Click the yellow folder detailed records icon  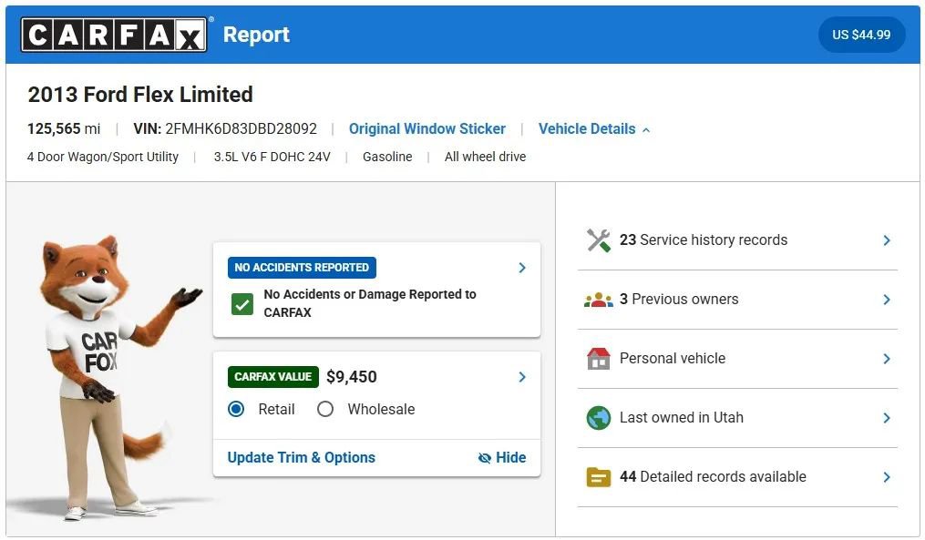point(599,476)
